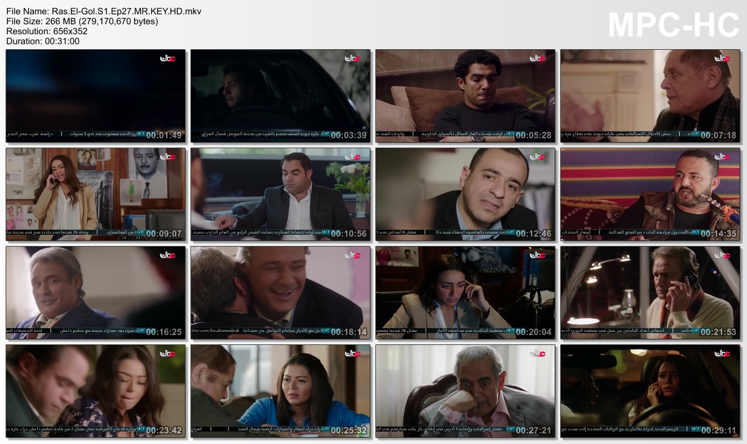
Task: Open the frame marked 00:03:39
Action: click(x=281, y=96)
